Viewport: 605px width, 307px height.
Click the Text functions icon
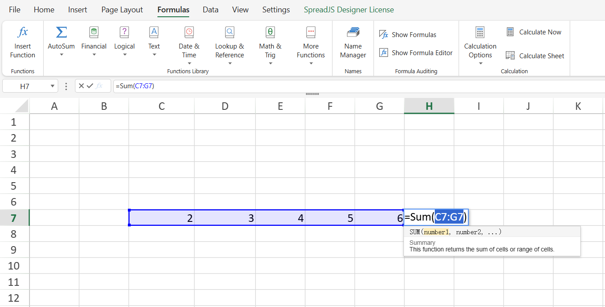coord(154,32)
